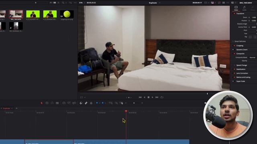This screenshot has height=144, width=257.
Task: Play the viewer in reverse
Action: point(145,97)
